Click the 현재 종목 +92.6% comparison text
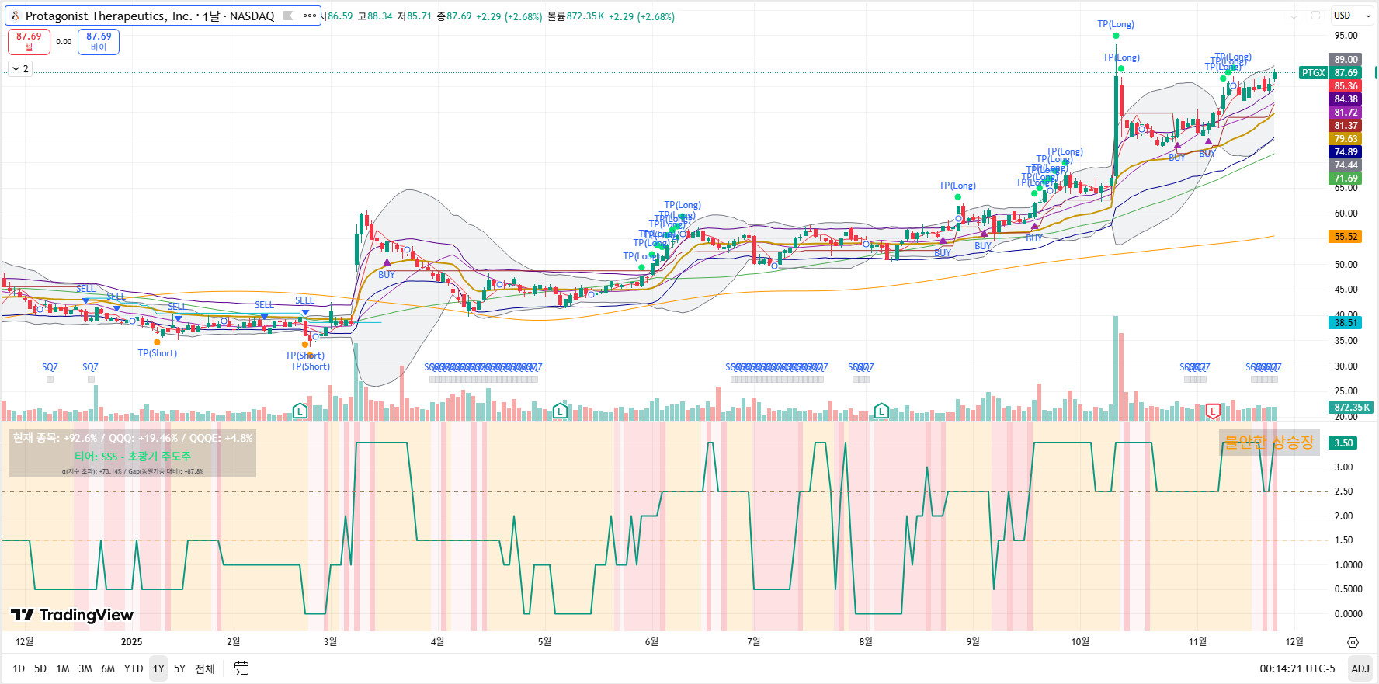1379x684 pixels. coord(133,438)
